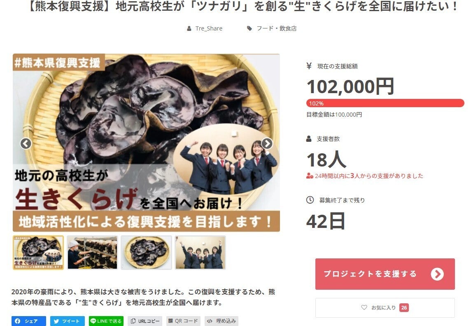Share project on Facebook via シェア button
Viewport: 471px width, 326px height.
[x=28, y=321]
